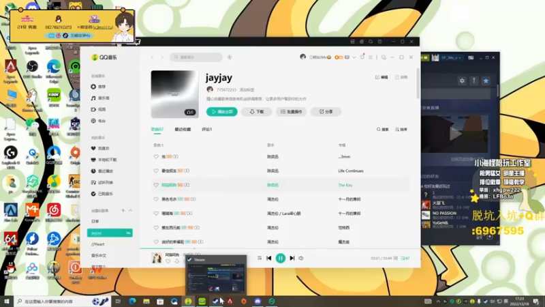Viewport: 545px width, 307px height.
Task: Sort by the song title column header
Action: pos(159,145)
